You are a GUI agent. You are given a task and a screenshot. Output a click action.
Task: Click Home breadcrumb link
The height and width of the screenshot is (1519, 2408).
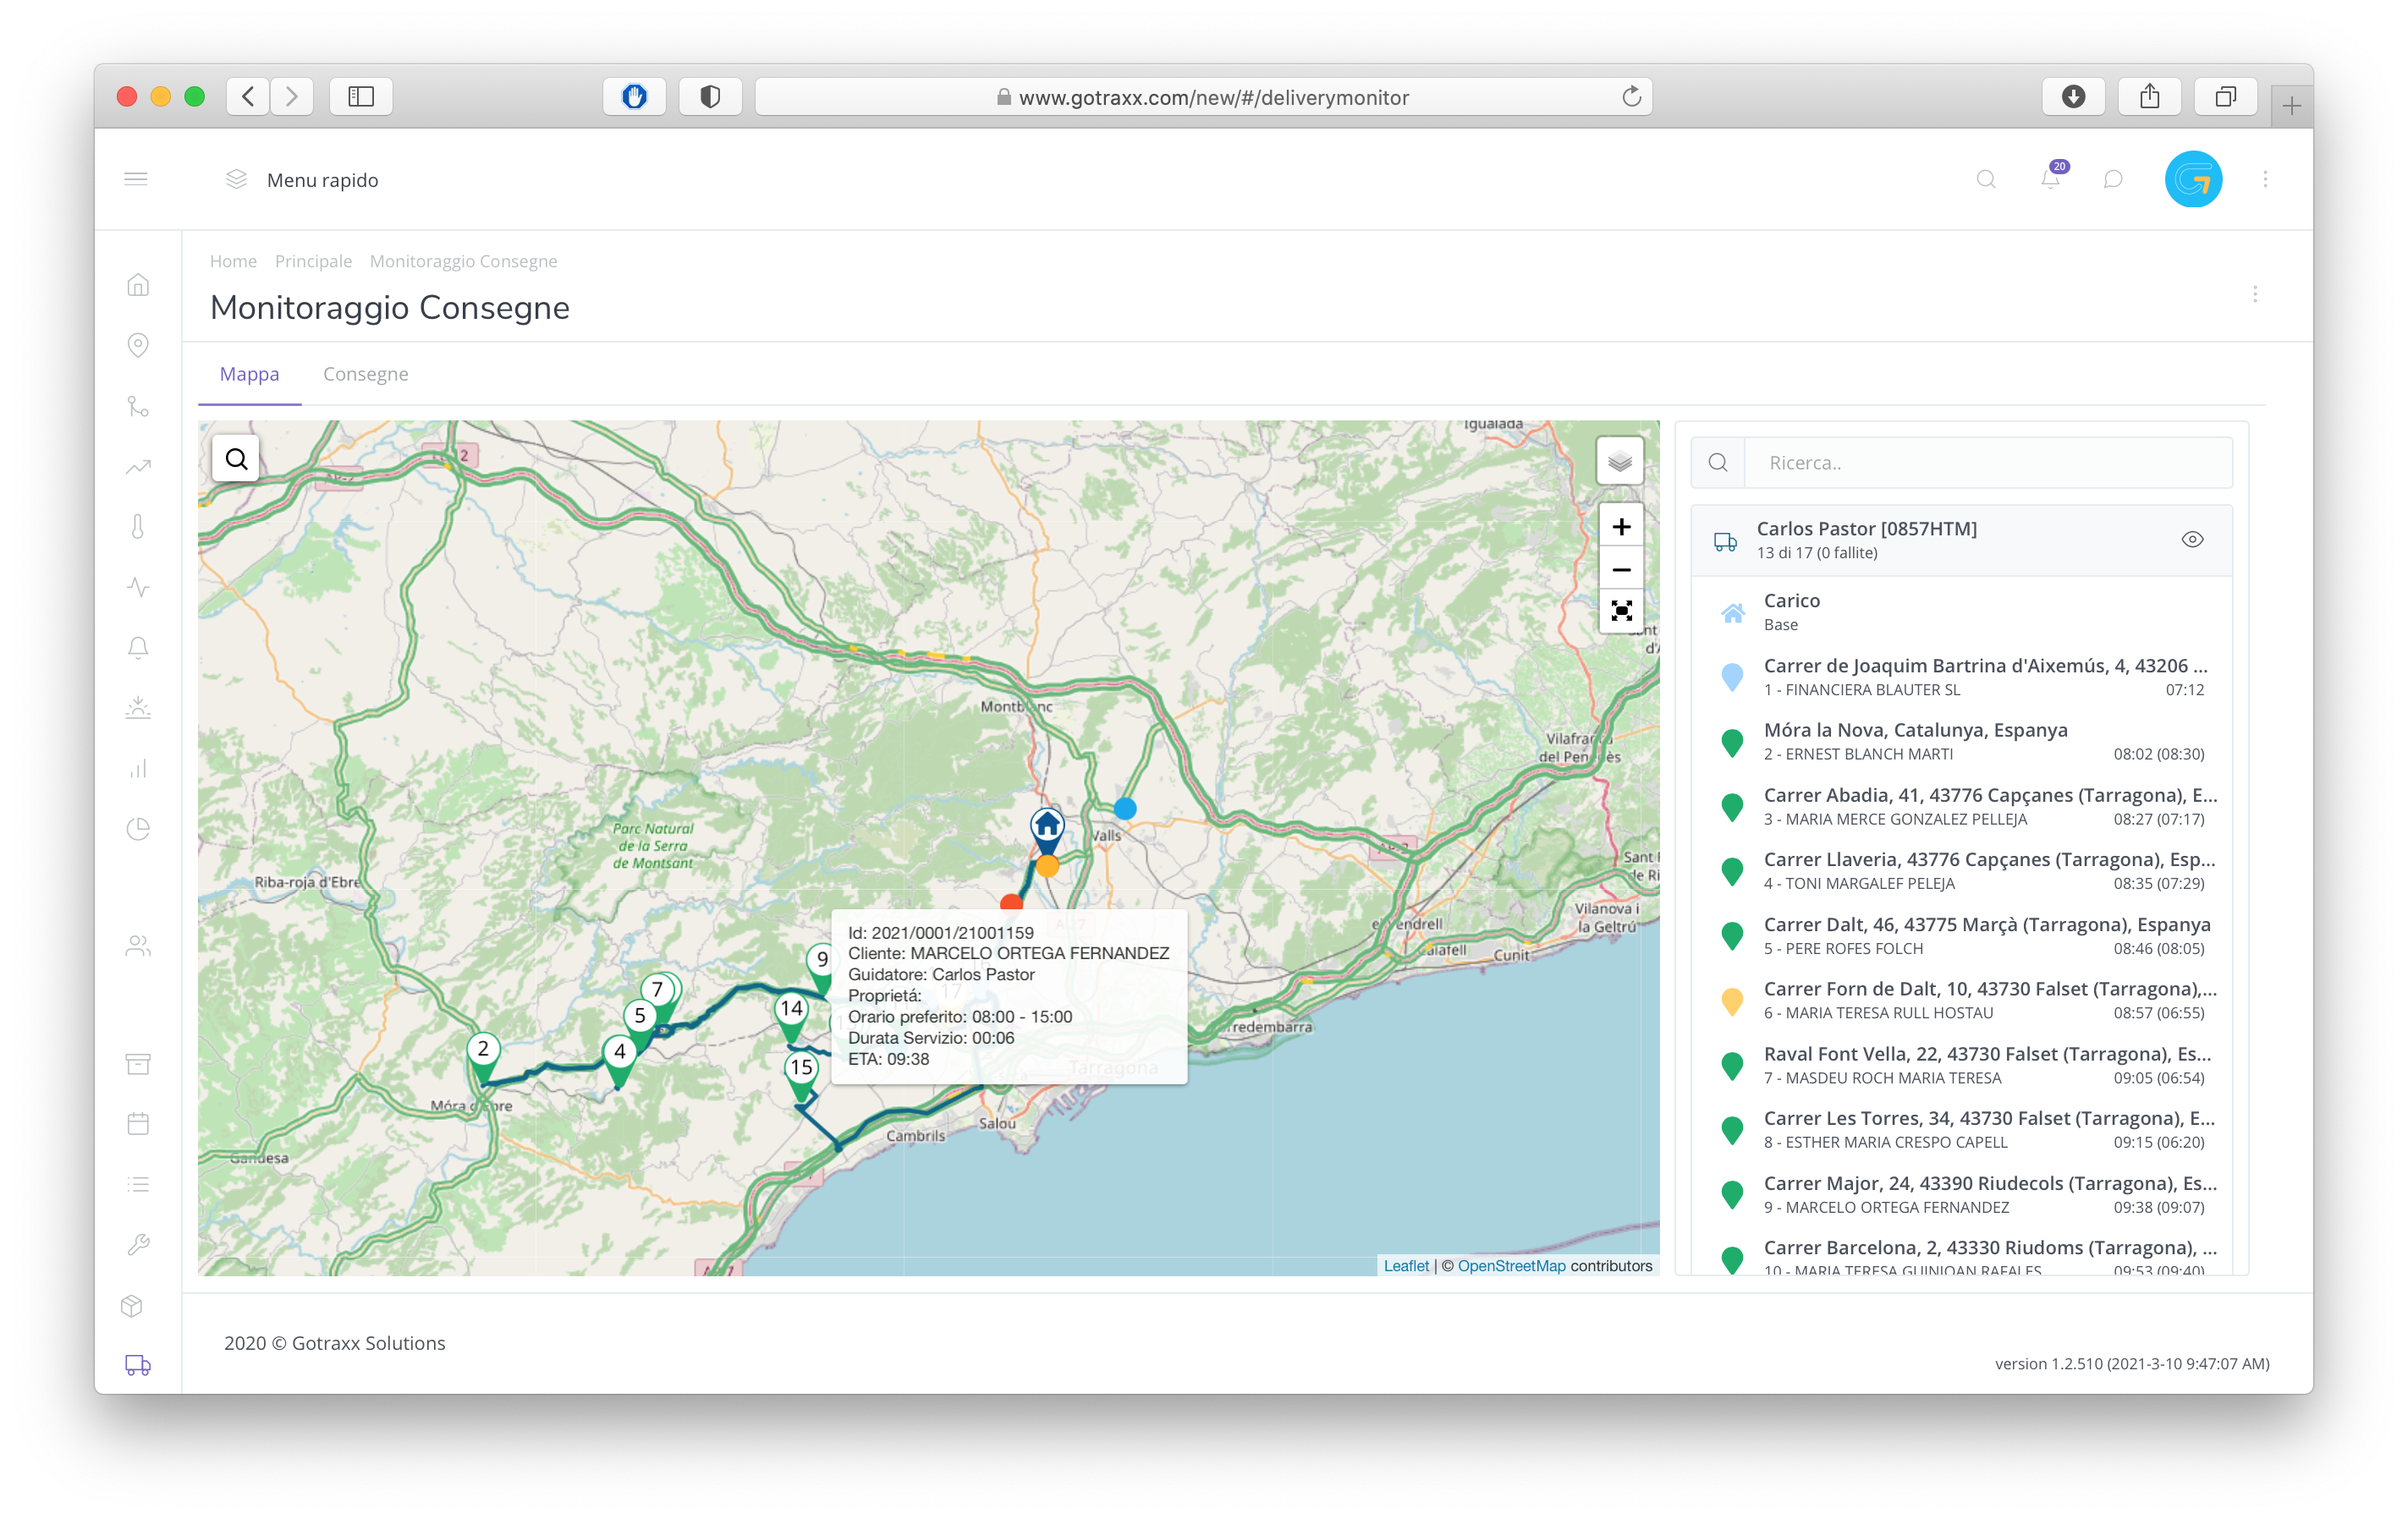(233, 260)
